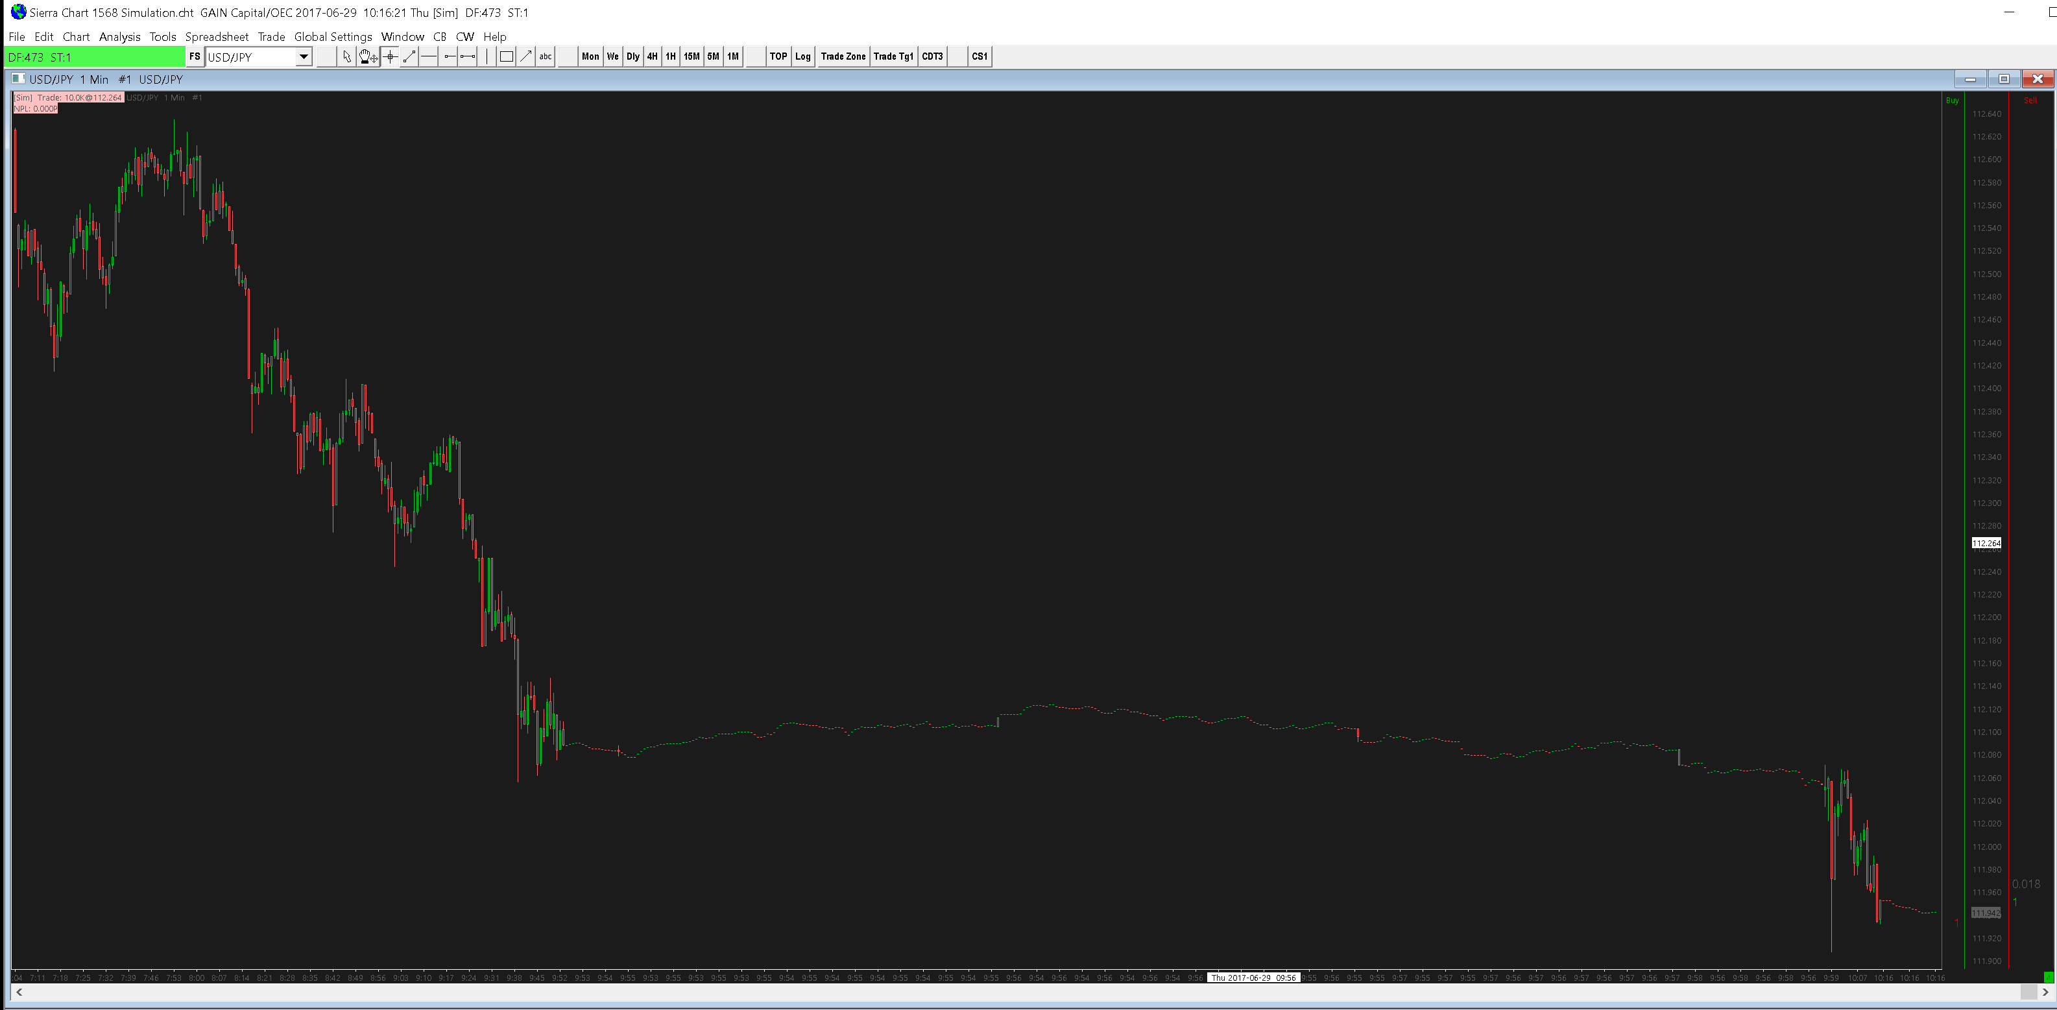2057x1010 pixels.
Task: Select the abc text tool
Action: [546, 56]
